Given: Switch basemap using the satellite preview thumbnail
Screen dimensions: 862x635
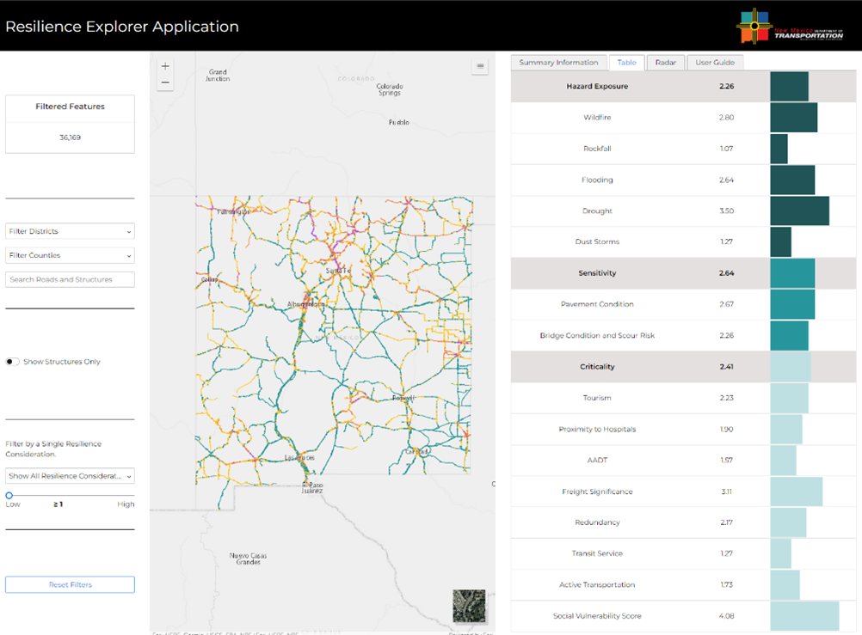Looking at the screenshot, I should click(470, 606).
